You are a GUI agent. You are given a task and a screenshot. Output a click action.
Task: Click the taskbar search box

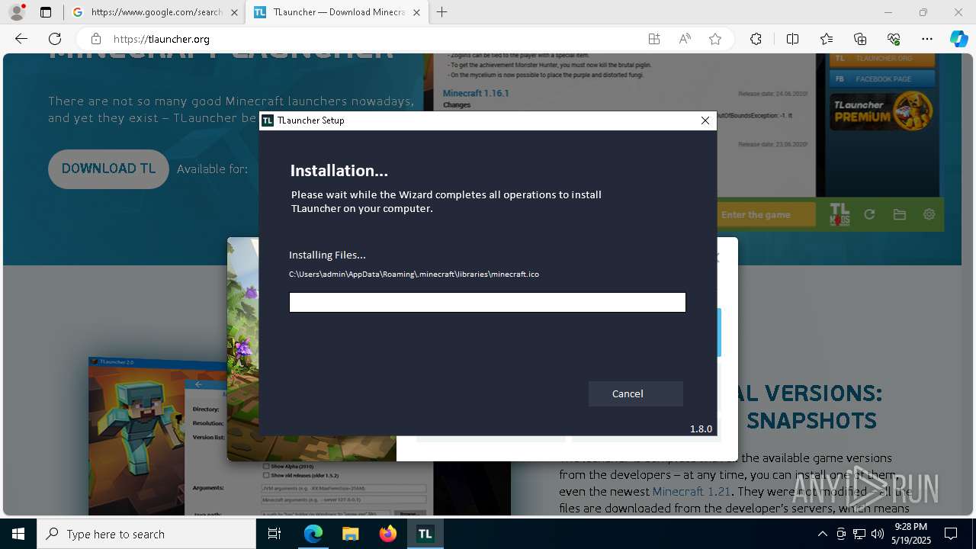[x=146, y=534]
